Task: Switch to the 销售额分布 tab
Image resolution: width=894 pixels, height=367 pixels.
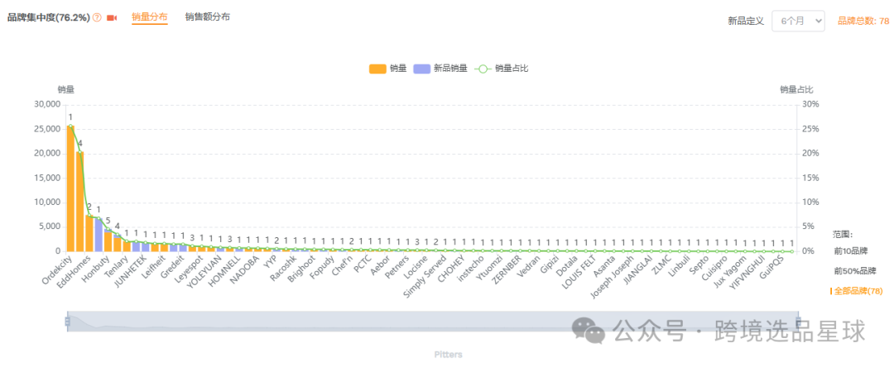Action: coord(208,17)
